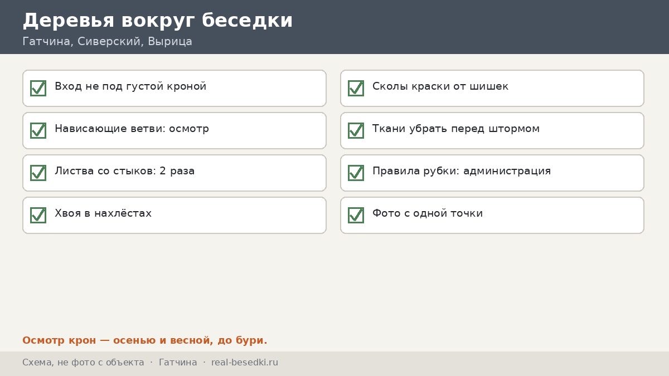This screenshot has height=376, width=669.
Task: Toggle the checkbox for "Нависающие ветви: осмотр"
Action: coord(38,130)
